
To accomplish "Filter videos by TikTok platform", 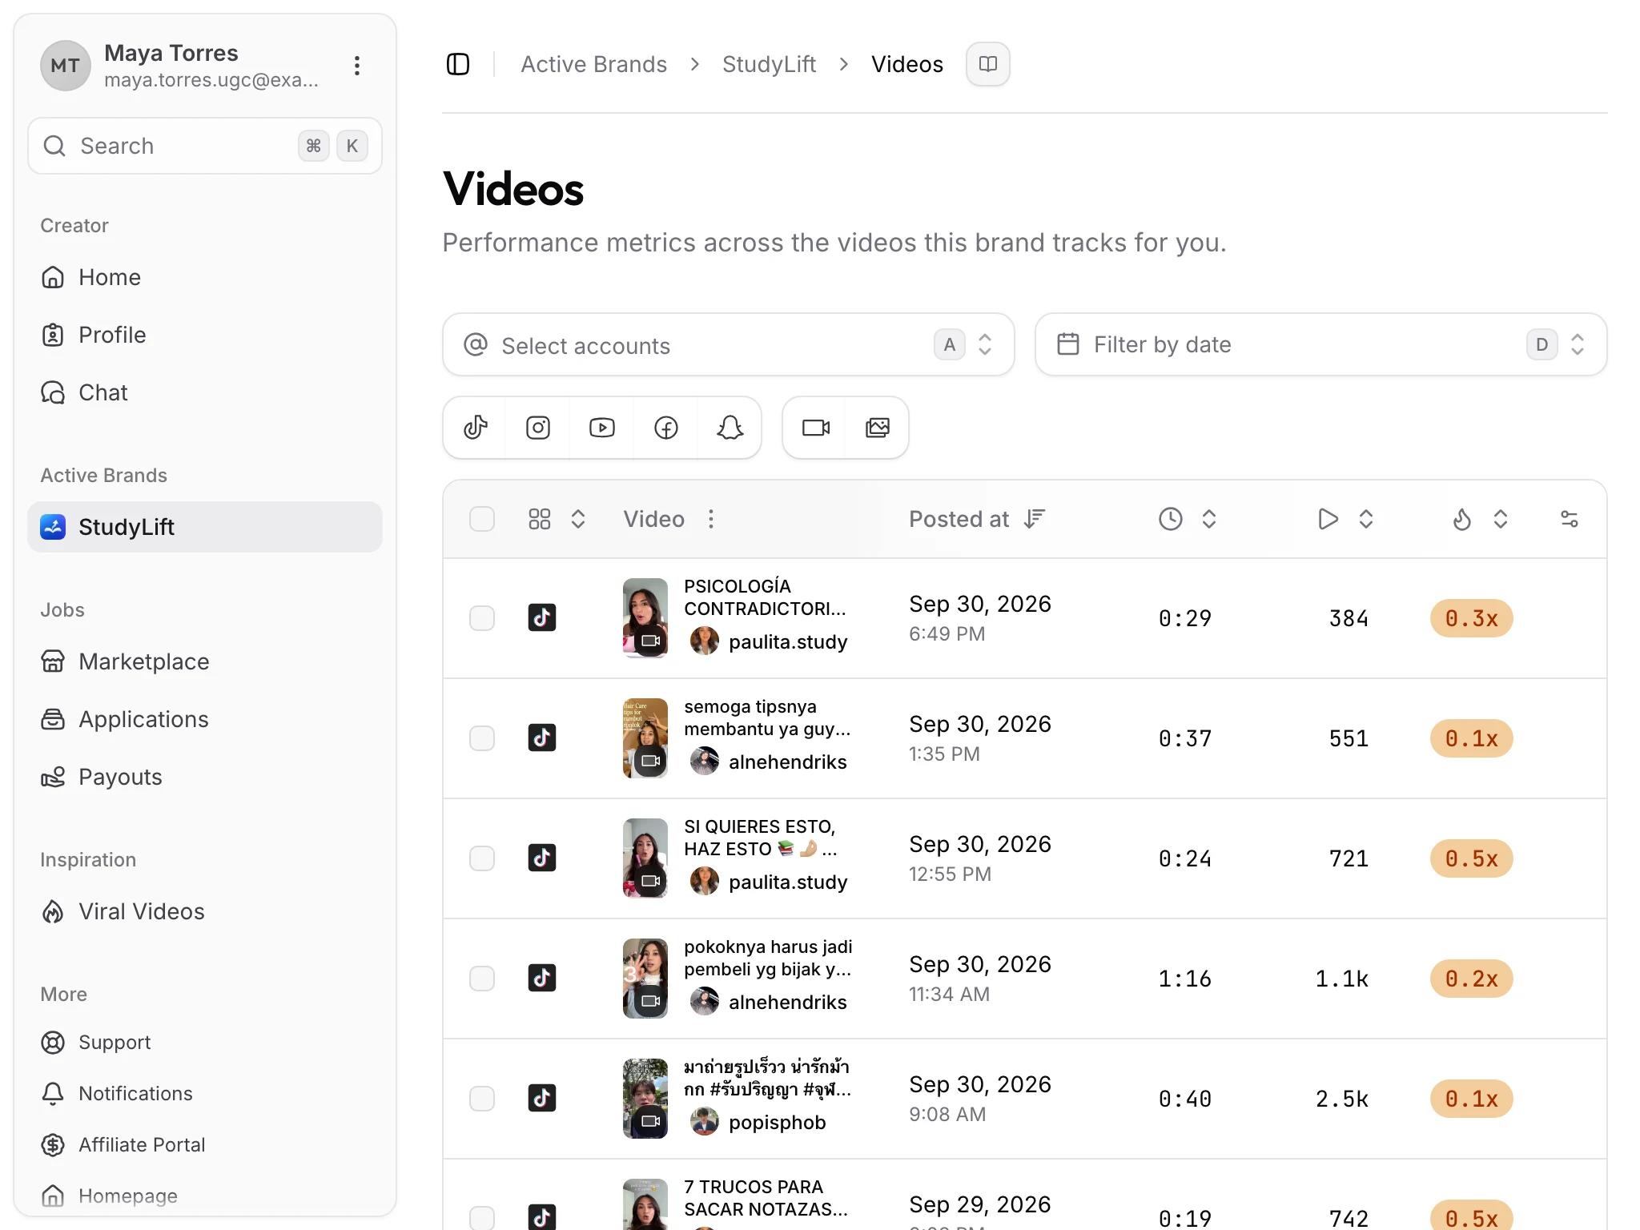I will pos(476,428).
